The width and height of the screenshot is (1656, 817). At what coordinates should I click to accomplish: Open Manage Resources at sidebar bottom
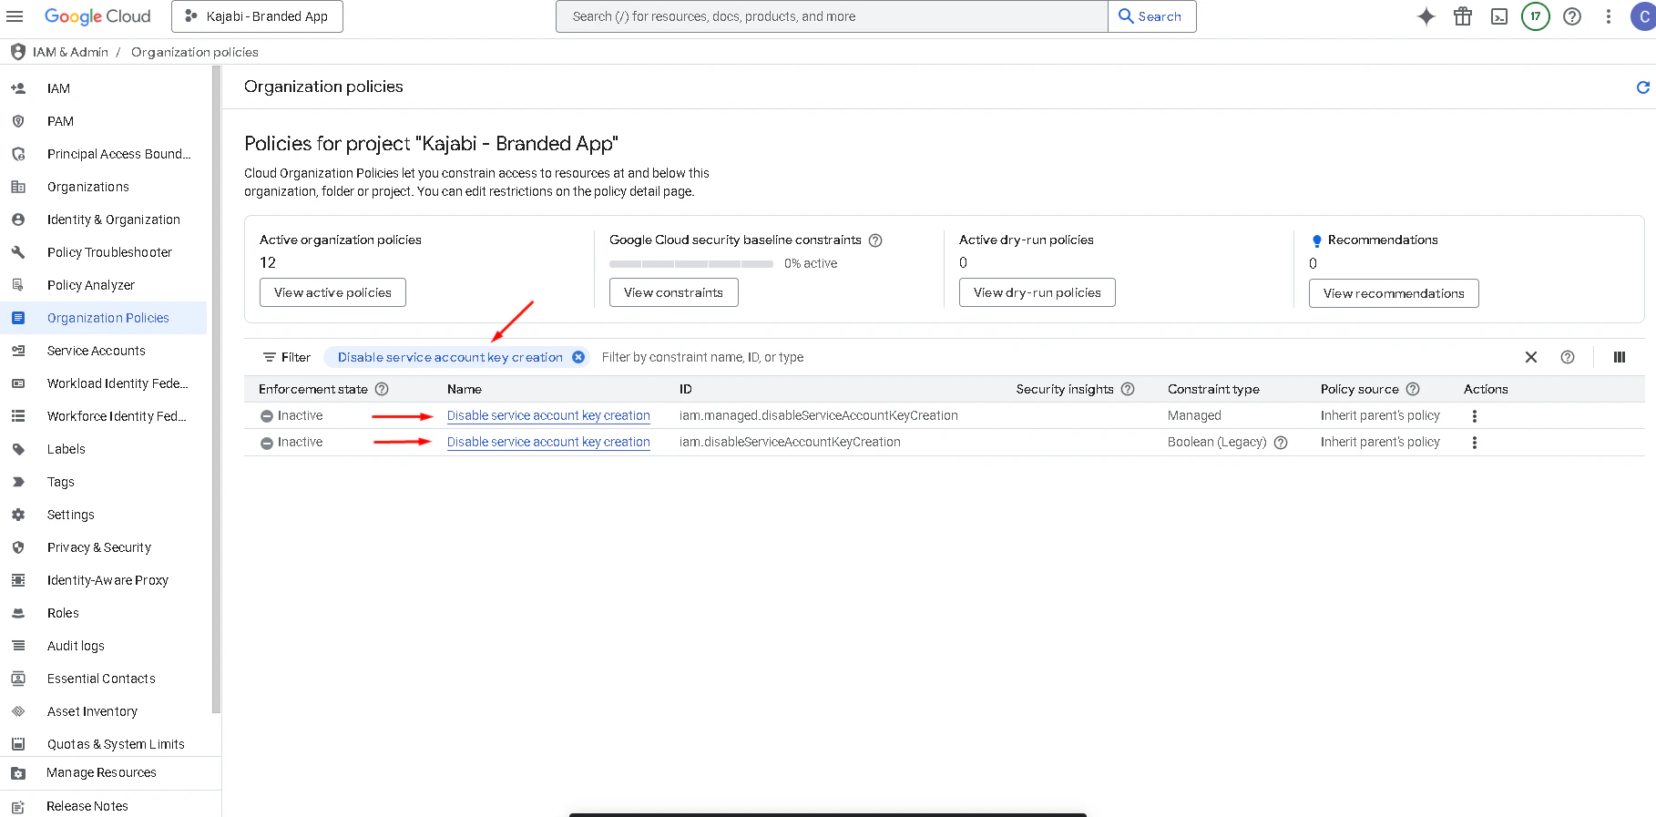click(x=103, y=772)
